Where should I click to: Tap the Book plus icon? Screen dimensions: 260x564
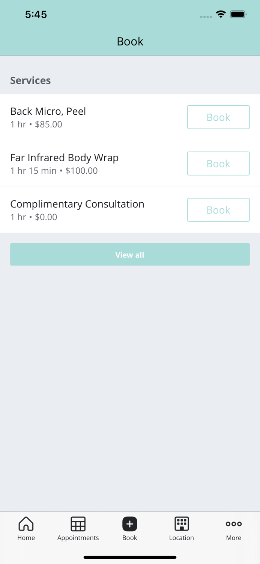coord(130,523)
